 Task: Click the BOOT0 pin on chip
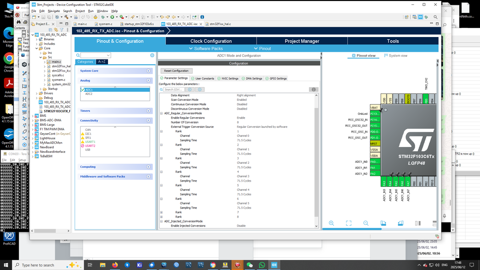pos(408,98)
